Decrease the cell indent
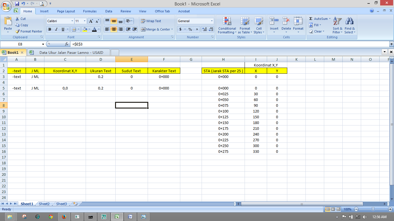 pos(128,29)
